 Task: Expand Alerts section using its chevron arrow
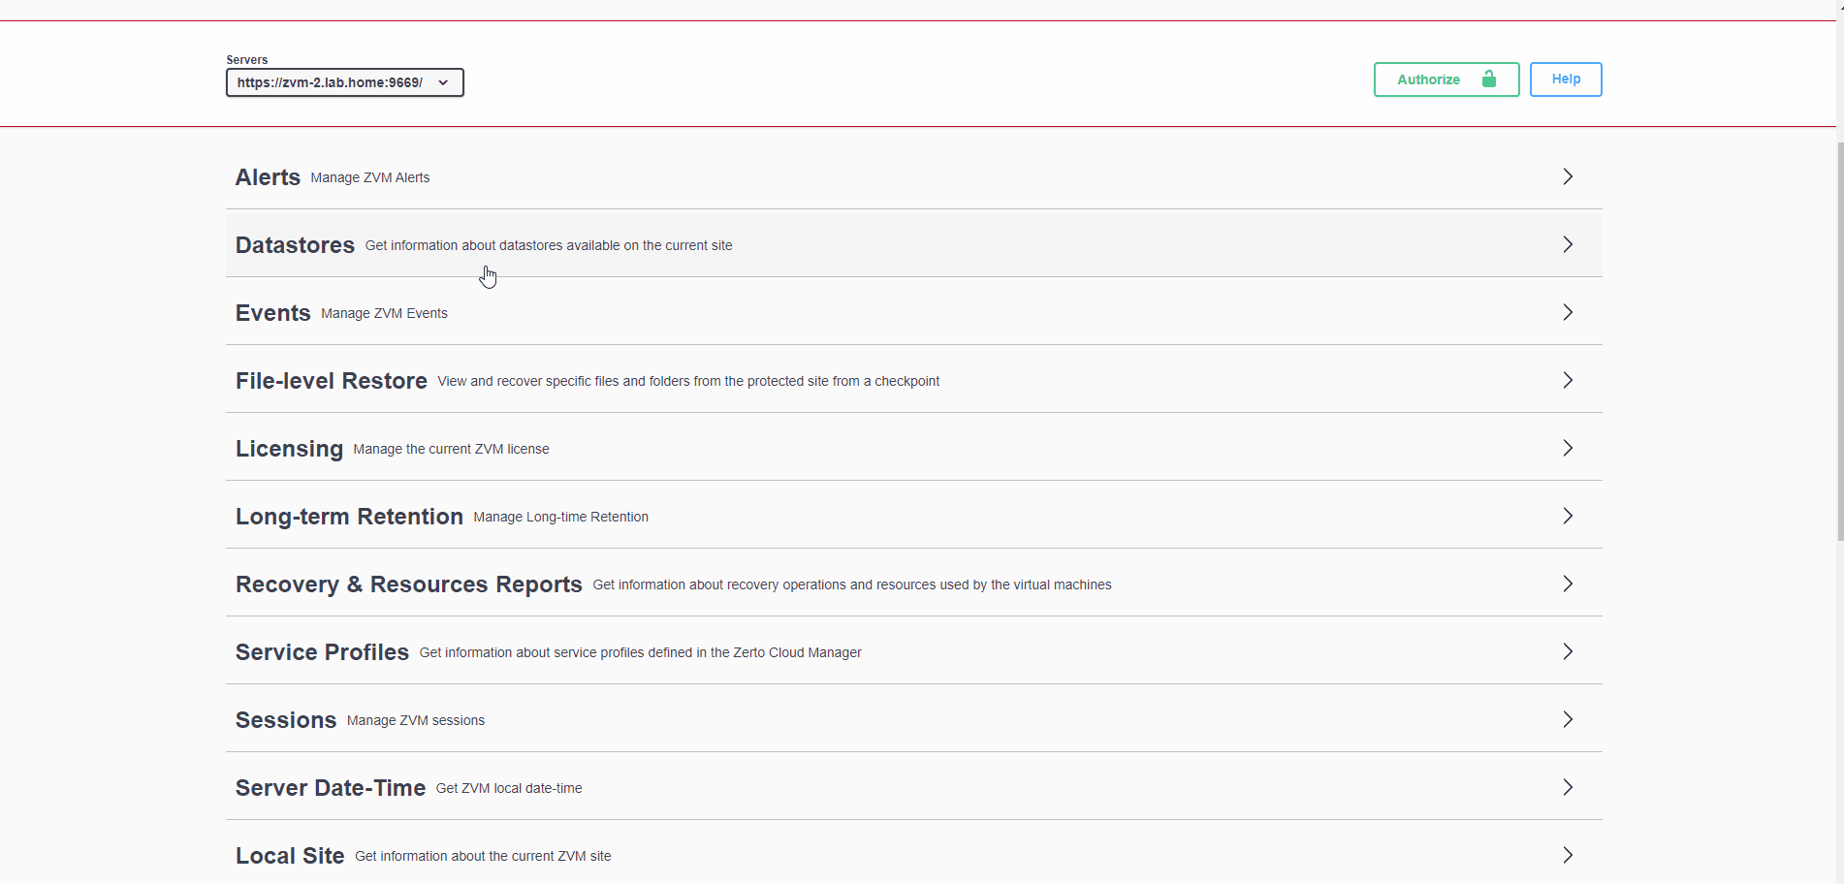1567,176
